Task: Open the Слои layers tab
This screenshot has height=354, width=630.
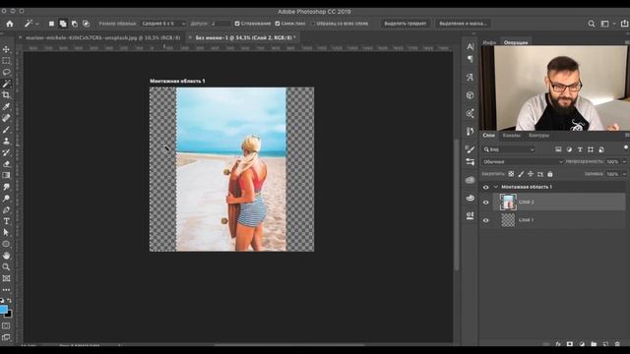Action: [489, 136]
